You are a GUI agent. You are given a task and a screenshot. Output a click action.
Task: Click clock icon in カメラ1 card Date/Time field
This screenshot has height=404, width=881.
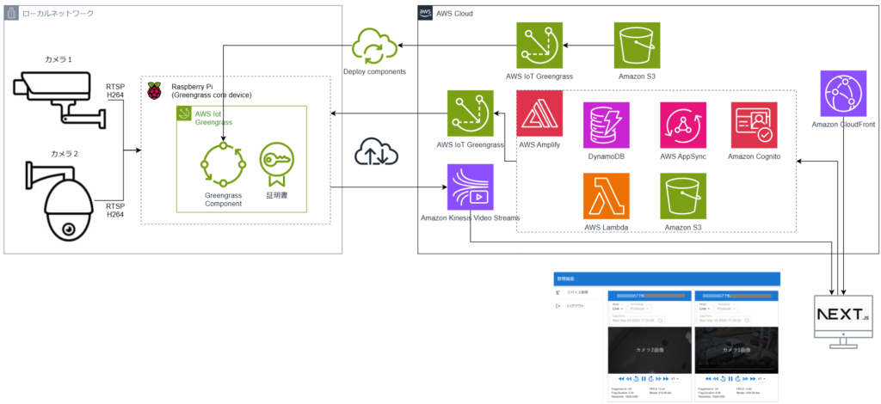click(x=747, y=321)
